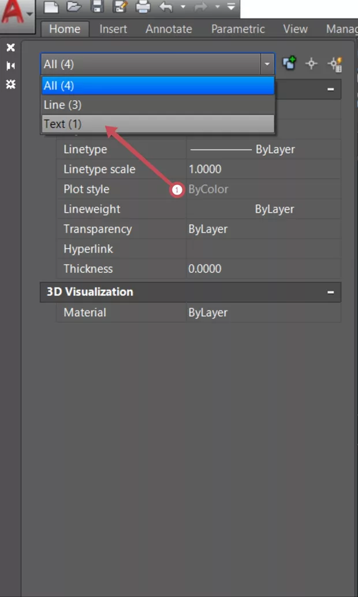Select the Linetype scale property label
Screen dimensions: 358x597
pyautogui.click(x=99, y=169)
